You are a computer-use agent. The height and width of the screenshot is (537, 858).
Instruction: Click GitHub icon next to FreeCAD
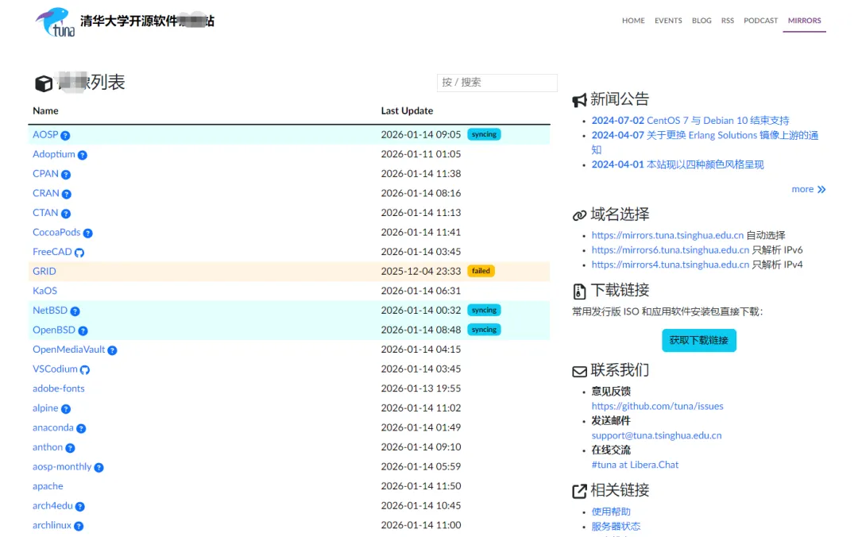click(79, 253)
